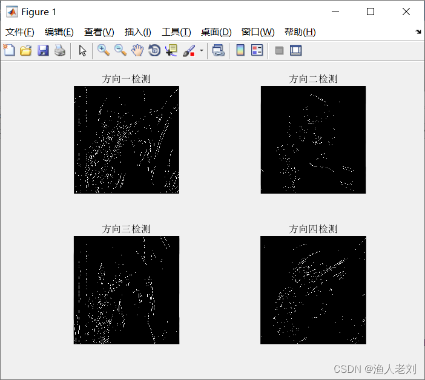Select the title text 方向一检测
The height and width of the screenshot is (380, 425).
coord(126,79)
